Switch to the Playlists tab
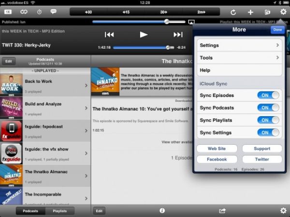Image resolution: width=290 pixels, height=217 pixels. [60, 211]
